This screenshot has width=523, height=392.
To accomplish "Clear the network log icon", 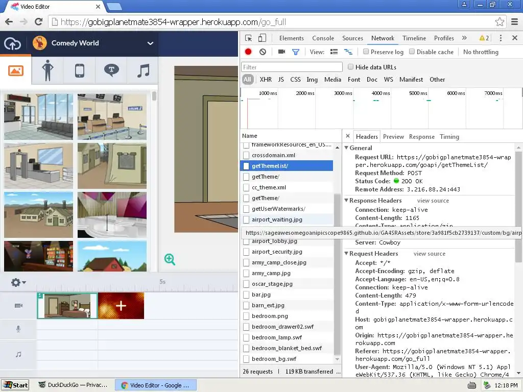I will click(x=263, y=52).
